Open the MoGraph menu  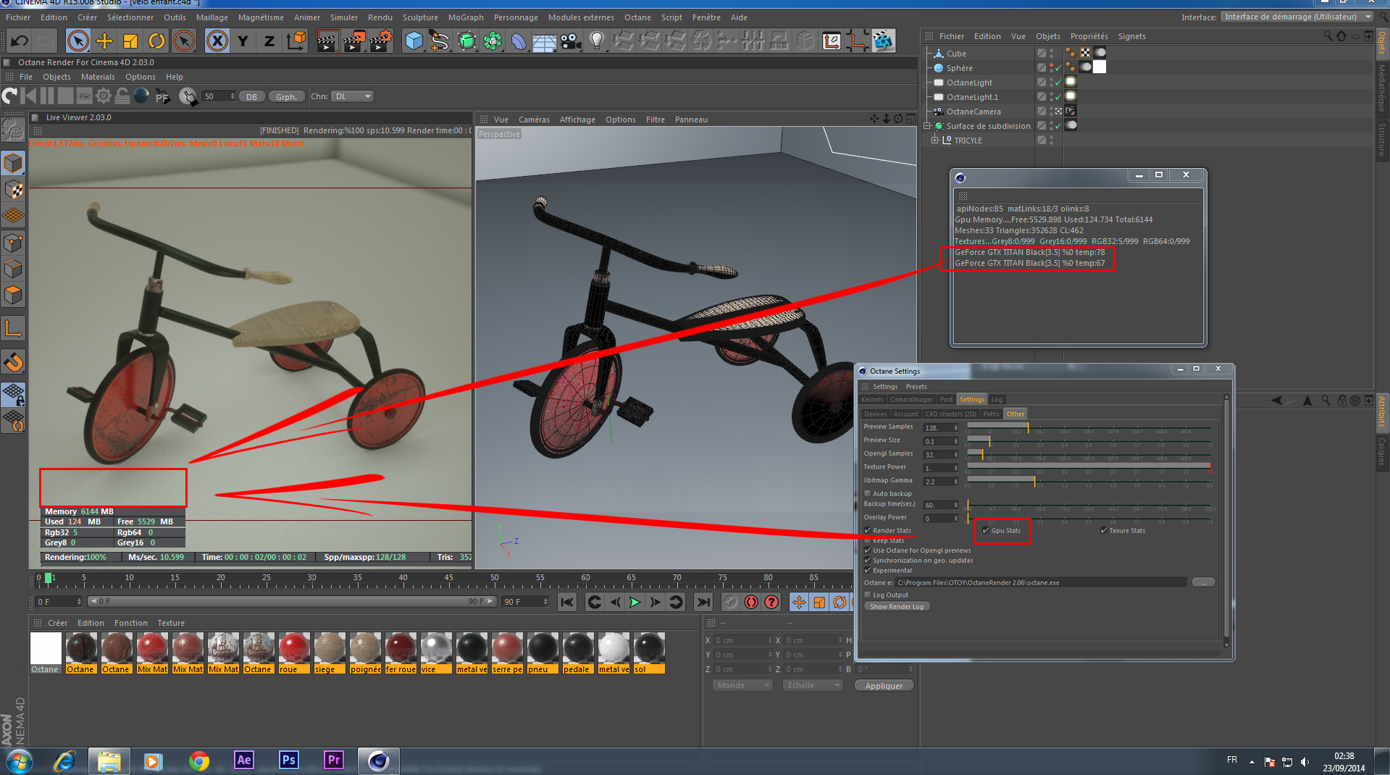coord(466,17)
